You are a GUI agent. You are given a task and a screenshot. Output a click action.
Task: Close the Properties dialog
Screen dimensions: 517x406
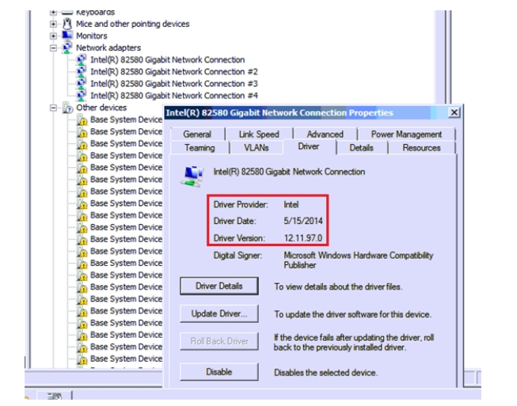[x=454, y=112]
